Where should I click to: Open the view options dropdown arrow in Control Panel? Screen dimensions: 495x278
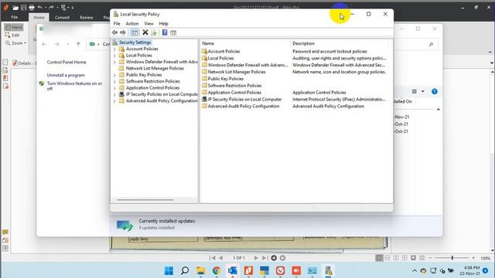point(423,91)
